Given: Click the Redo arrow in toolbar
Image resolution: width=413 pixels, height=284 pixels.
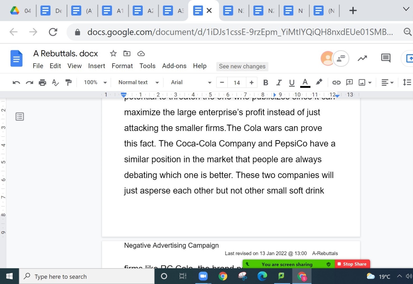Looking at the screenshot, I should pyautogui.click(x=29, y=82).
